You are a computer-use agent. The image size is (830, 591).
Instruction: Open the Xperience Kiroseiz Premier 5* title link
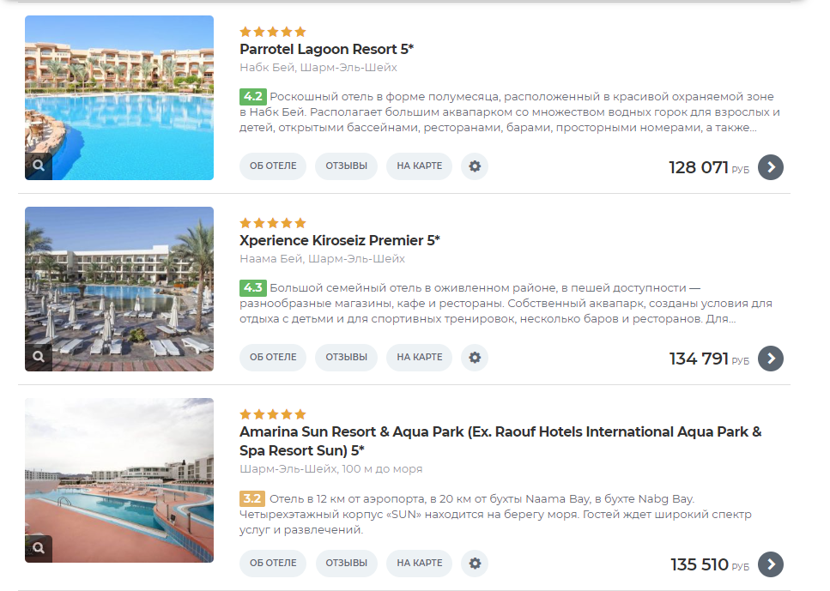(x=339, y=241)
